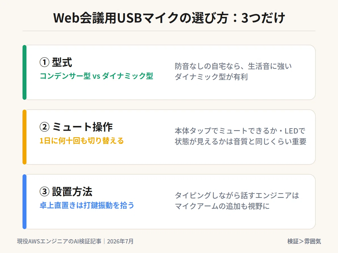Image resolution: width=338 pixels, height=253 pixels.
Task: Select orange subtitle 1日に何十回も切り替える
Action: (82, 141)
